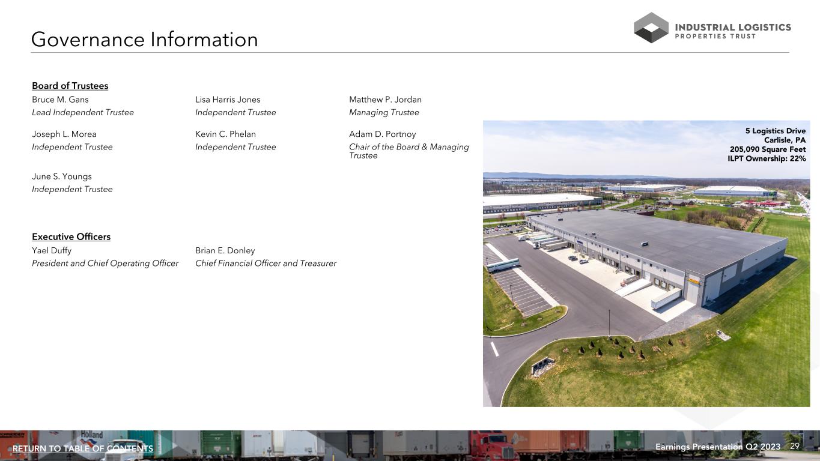This screenshot has height=461, width=820.
Task: Click the Return to Table of Contents link
Action: click(83, 448)
